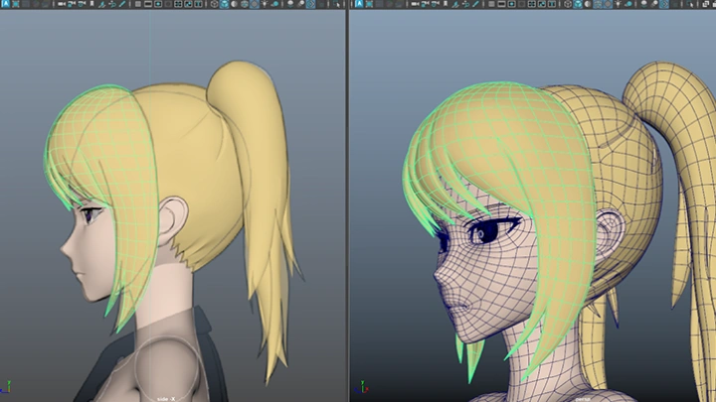Viewport: 716px width, 402px height.
Task: Toggle Shadows in persp panel
Action: (628, 4)
